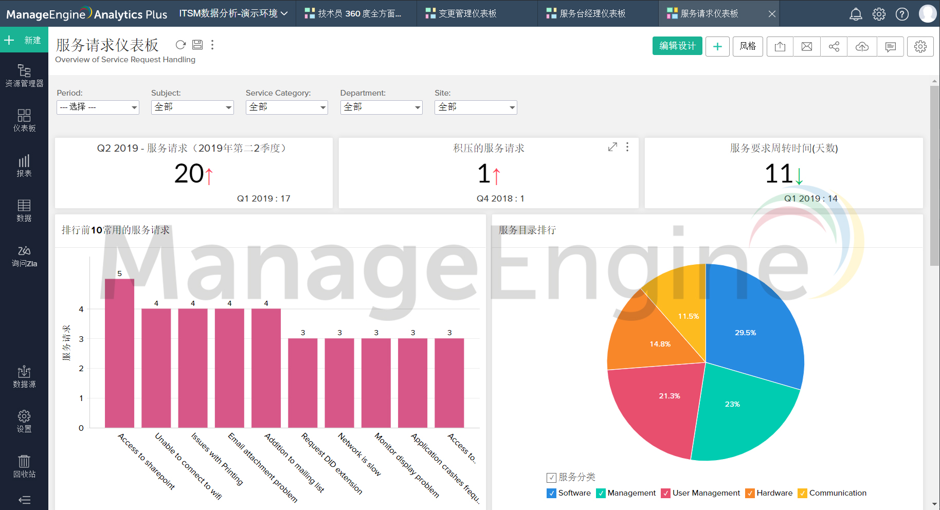The width and height of the screenshot is (940, 510).
Task: Open the 积压的服务请求 widget options menu
Action: (x=627, y=147)
